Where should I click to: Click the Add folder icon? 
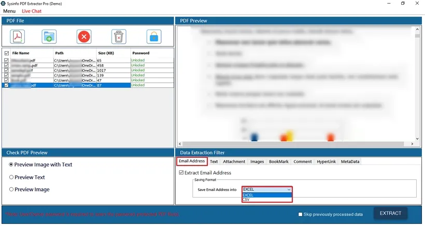pos(49,37)
